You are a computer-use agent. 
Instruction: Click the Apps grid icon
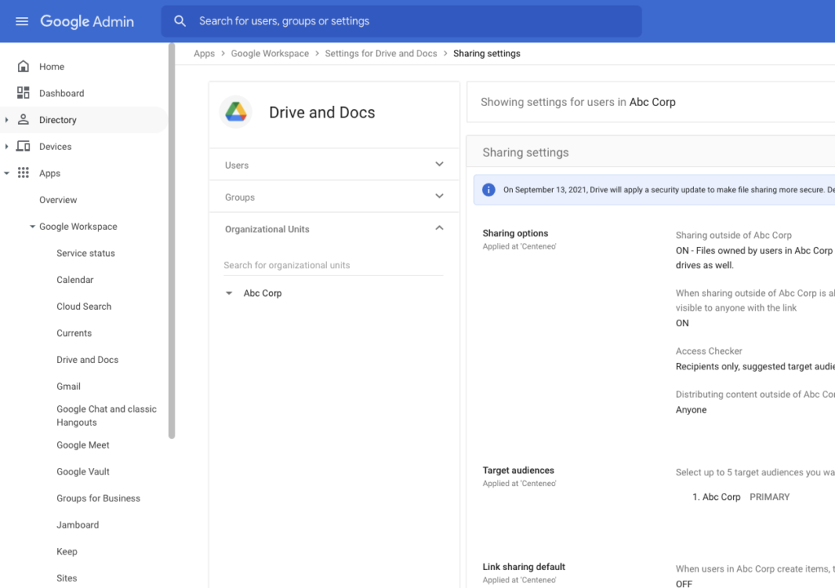coord(23,173)
